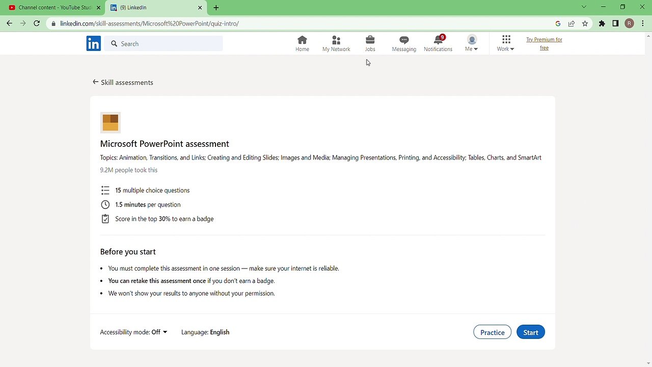Viewport: 652px width, 367px height.
Task: Open Chrome three-dot menu
Action: coord(643,23)
